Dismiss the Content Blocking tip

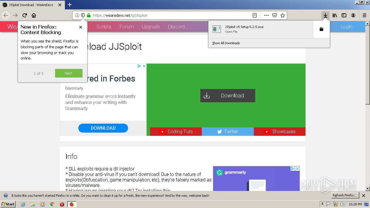click(x=81, y=27)
